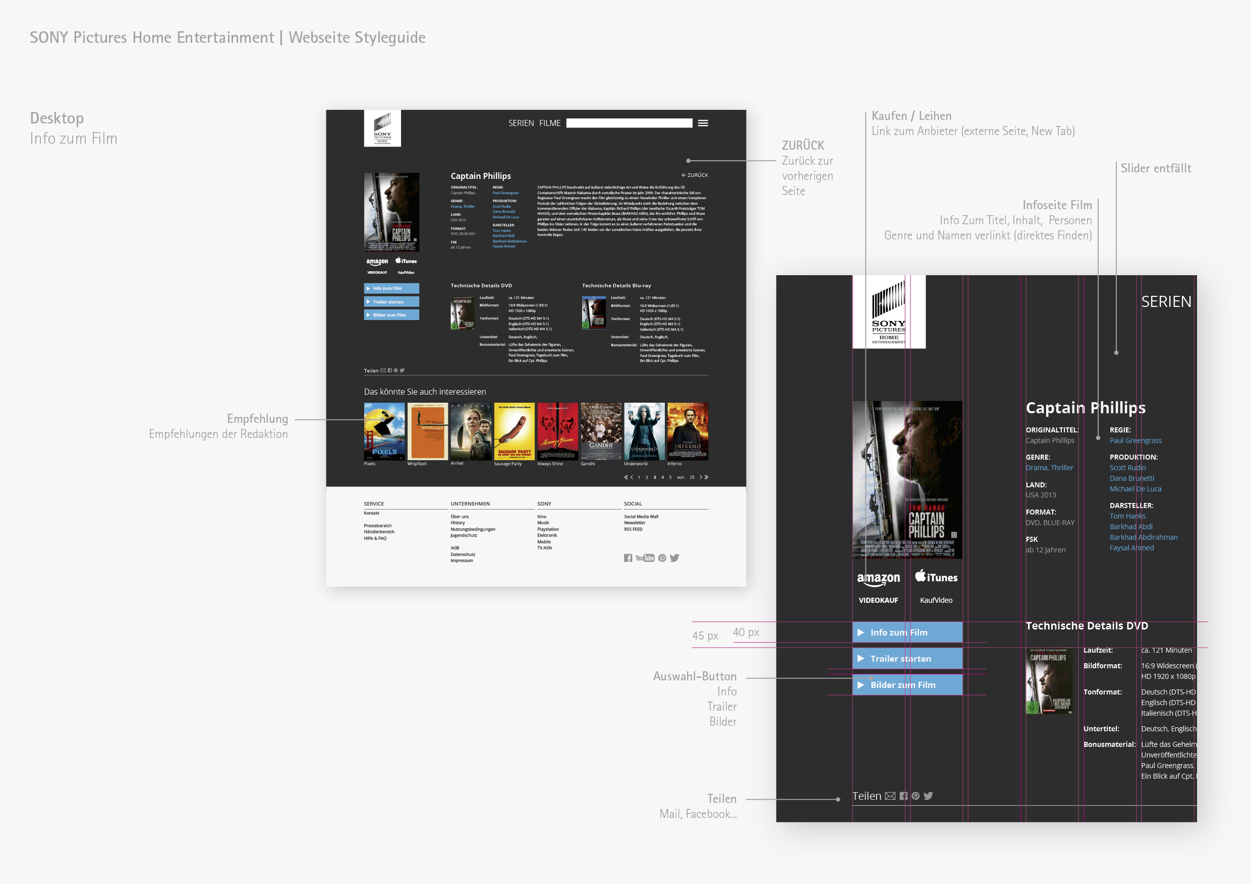Click Barkhad Abdirahman link in enlarged view
The height and width of the screenshot is (884, 1251).
(1144, 537)
